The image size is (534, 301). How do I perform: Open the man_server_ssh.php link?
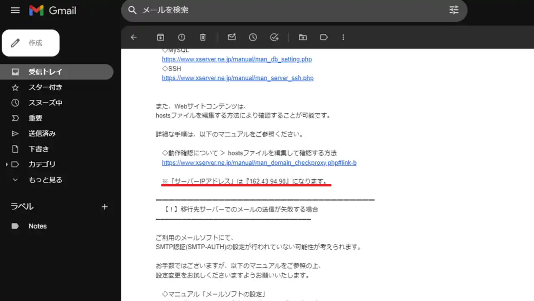click(238, 78)
